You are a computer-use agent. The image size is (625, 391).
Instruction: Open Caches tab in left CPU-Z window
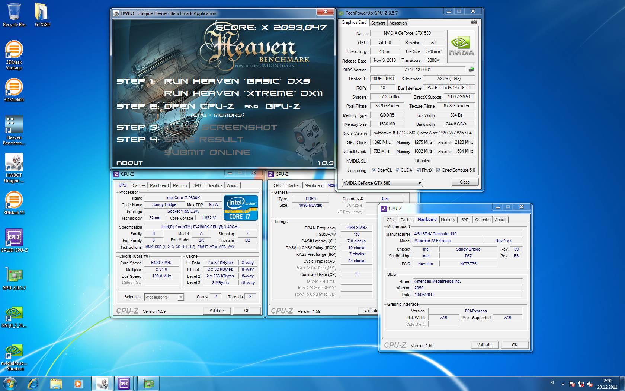click(139, 185)
